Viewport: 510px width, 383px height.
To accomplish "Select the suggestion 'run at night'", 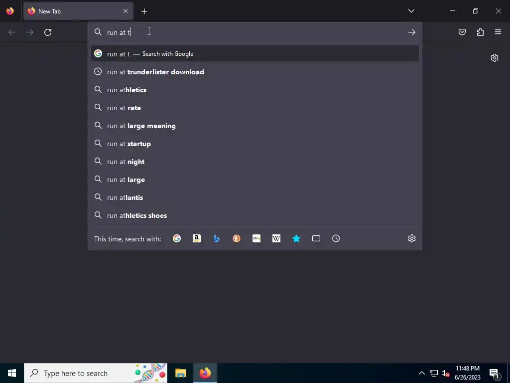I will pyautogui.click(x=255, y=162).
